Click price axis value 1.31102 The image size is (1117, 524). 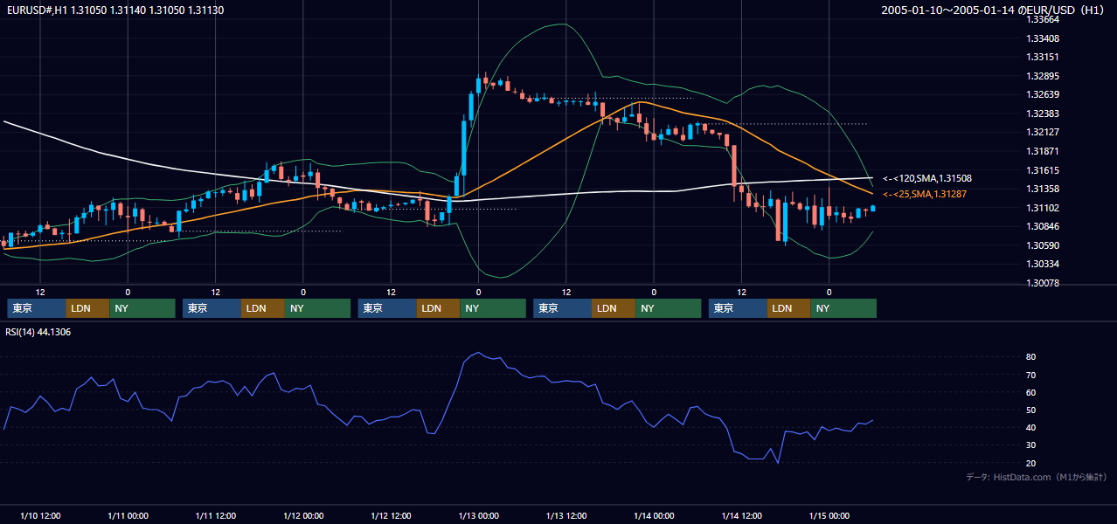click(1043, 208)
